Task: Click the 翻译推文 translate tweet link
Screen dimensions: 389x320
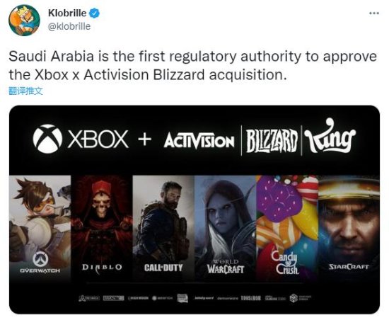Action: pos(25,91)
